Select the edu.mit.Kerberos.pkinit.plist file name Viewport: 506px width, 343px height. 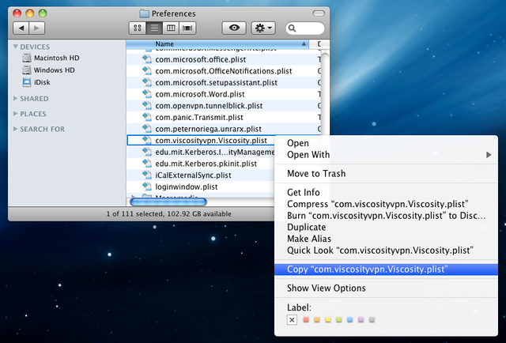click(206, 164)
